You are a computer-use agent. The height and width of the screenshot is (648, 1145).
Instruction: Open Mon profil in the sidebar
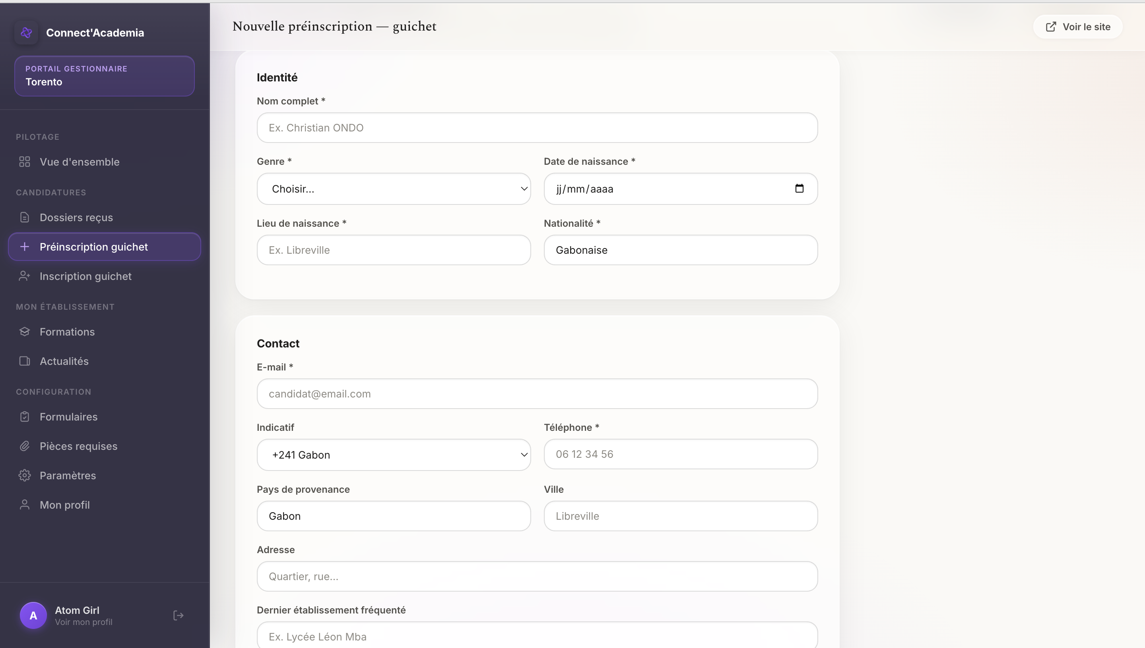point(105,505)
